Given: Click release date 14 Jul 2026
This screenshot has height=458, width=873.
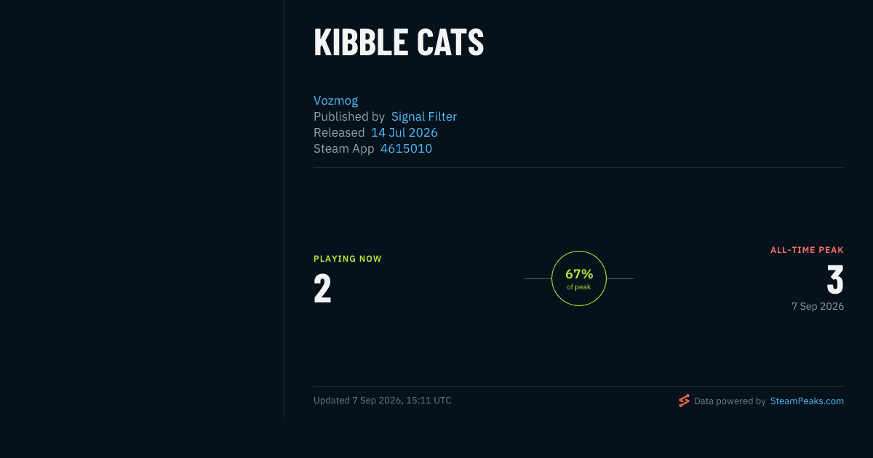Looking at the screenshot, I should click(404, 132).
